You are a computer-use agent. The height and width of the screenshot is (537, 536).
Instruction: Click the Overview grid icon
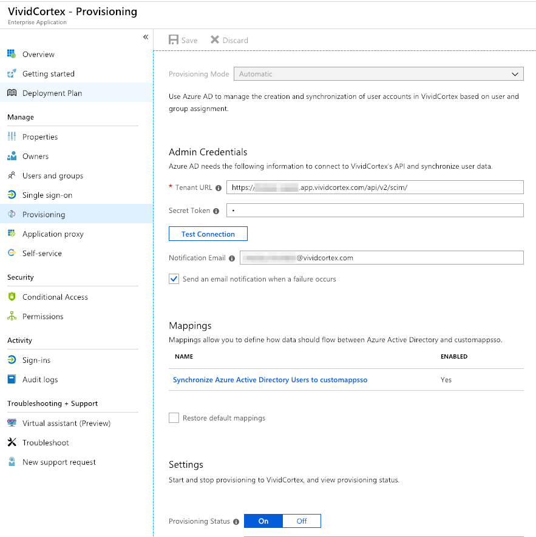(12, 54)
